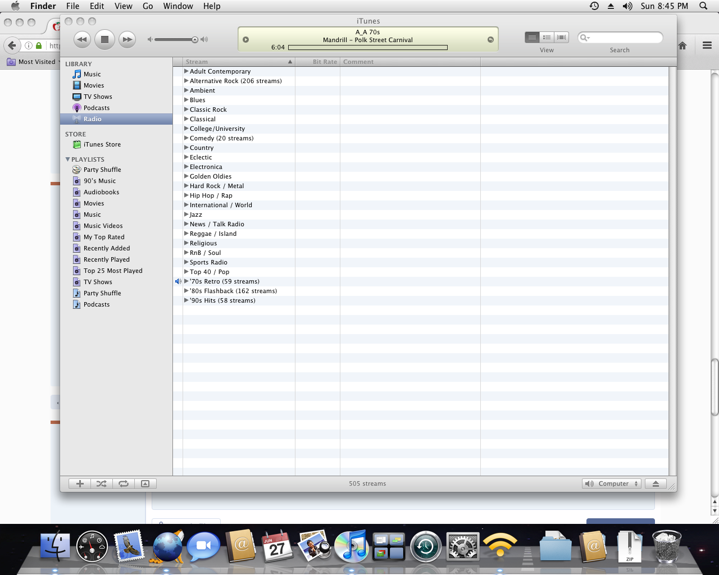This screenshot has width=719, height=575.
Task: Open the View menu
Action: (124, 6)
